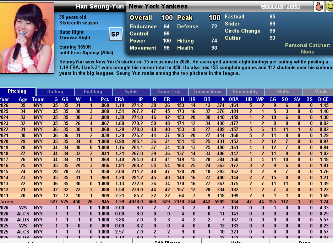Click the Slider pitch rating 99

tap(273, 24)
